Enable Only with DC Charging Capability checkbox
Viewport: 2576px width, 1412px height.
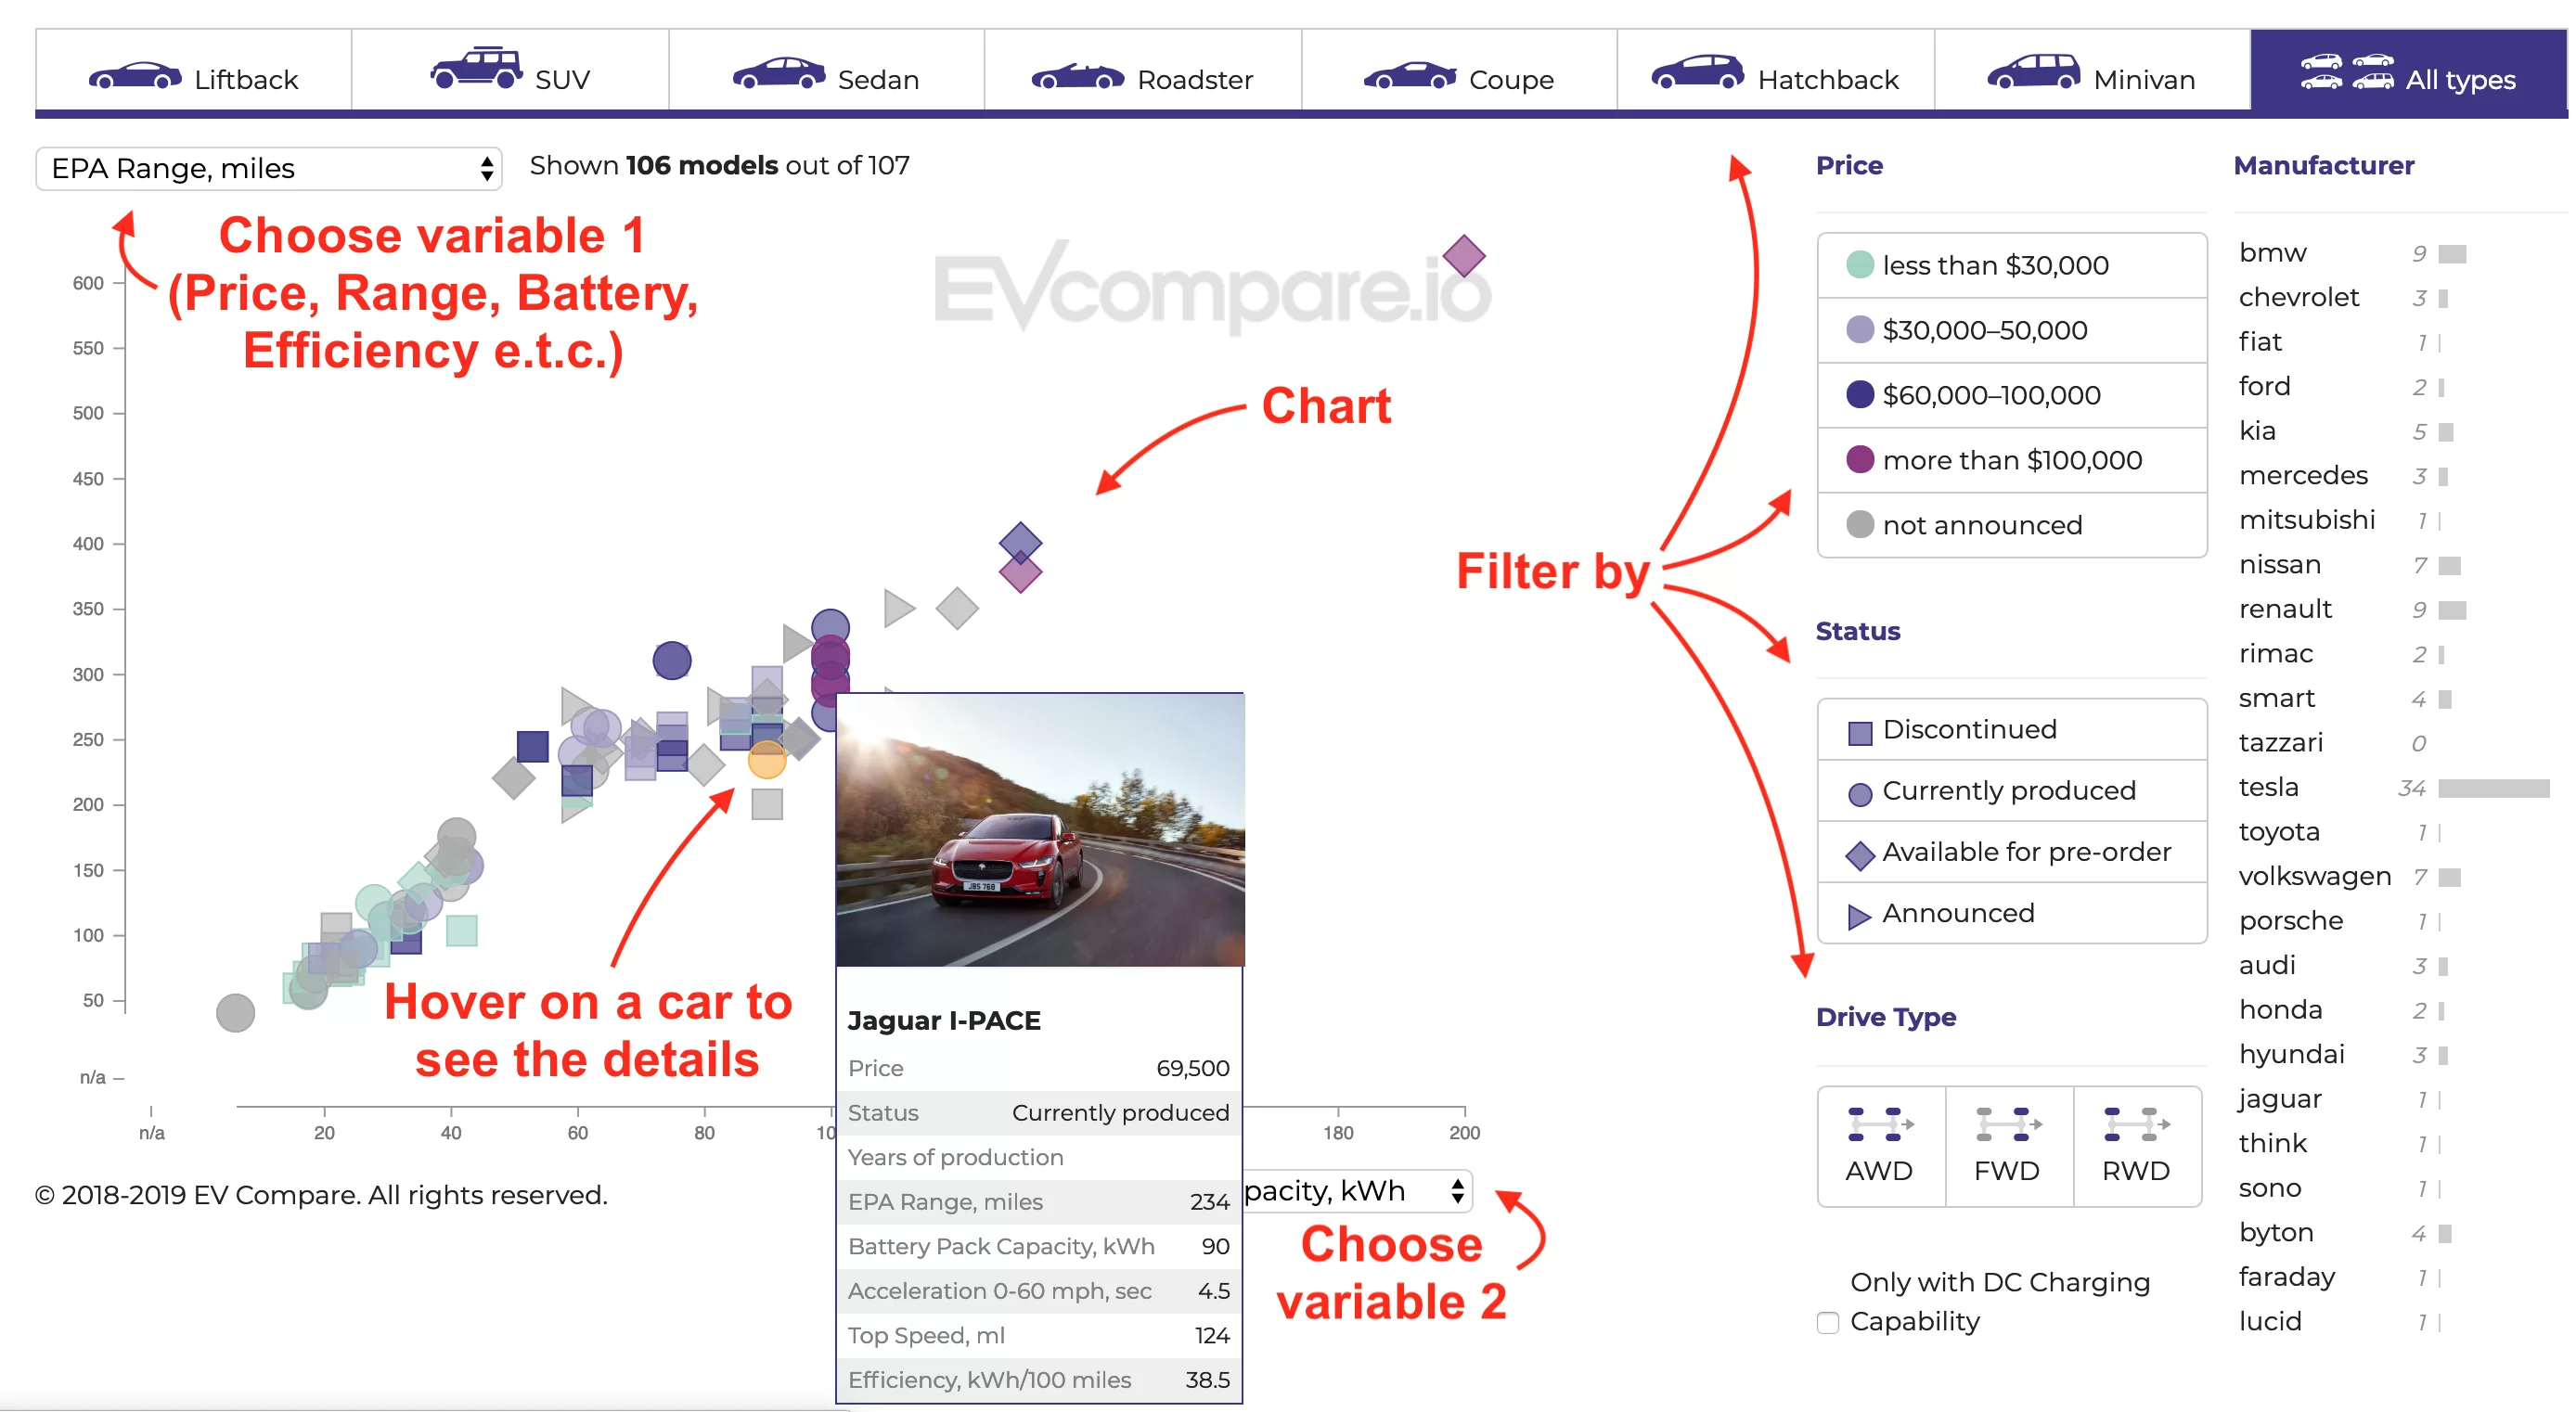pos(1828,1323)
